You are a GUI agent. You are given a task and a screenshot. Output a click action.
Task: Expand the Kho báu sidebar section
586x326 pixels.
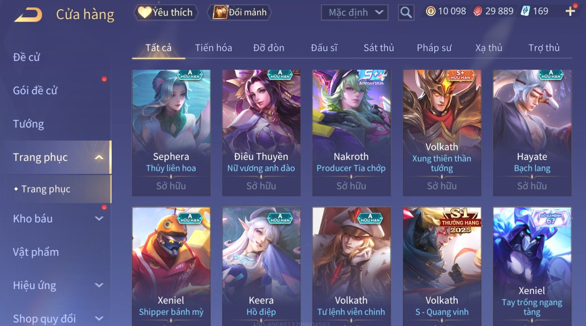(99, 219)
